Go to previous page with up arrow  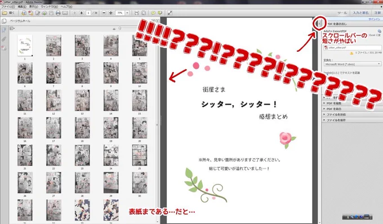[x=75, y=13]
